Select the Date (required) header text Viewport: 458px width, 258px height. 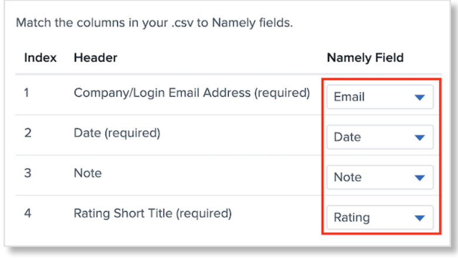pyautogui.click(x=117, y=133)
